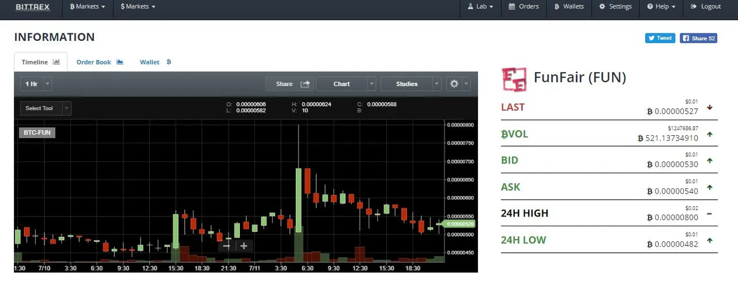Expand the Help menu

click(x=661, y=7)
